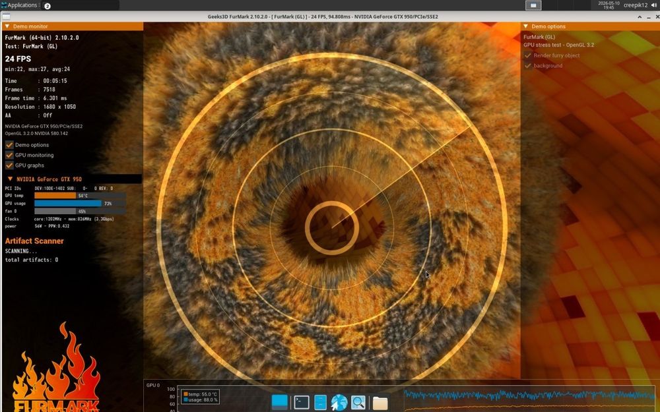This screenshot has width=660, height=412.
Task: Click the Frame time 6.301 ms row
Action: coord(36,98)
